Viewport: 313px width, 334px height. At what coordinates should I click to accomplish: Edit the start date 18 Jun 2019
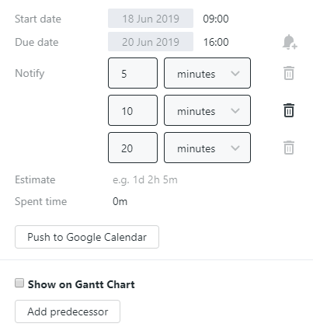151,19
